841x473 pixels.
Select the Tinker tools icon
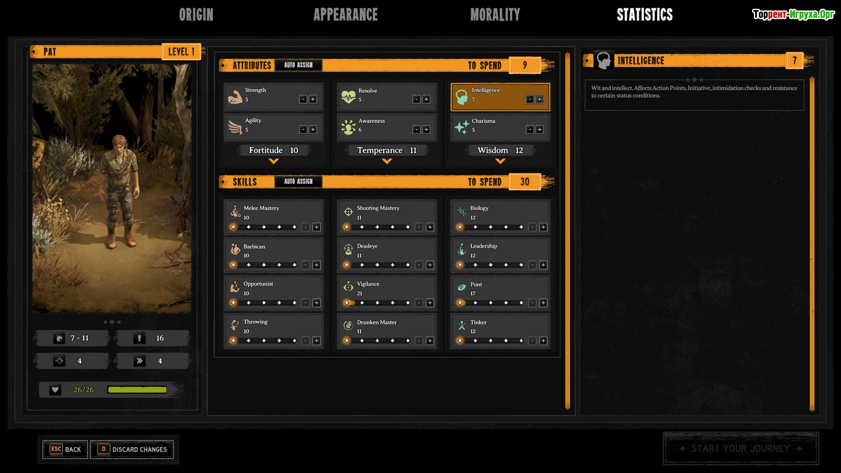click(x=462, y=325)
